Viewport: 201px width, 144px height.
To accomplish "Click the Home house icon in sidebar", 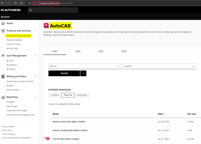I will (x=3, y=23).
